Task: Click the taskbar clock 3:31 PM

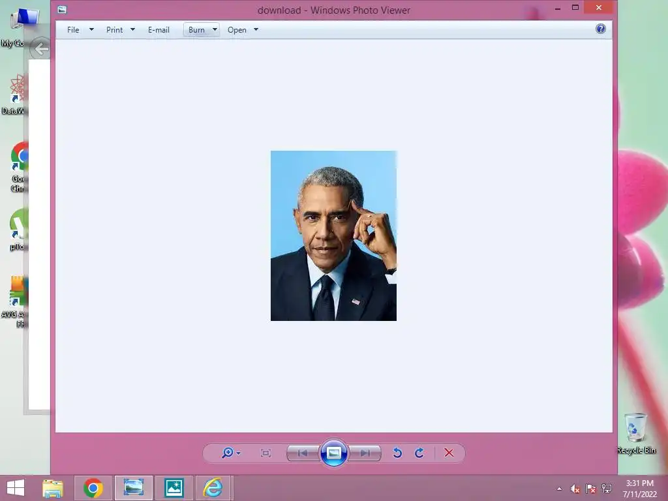Action: [x=639, y=483]
